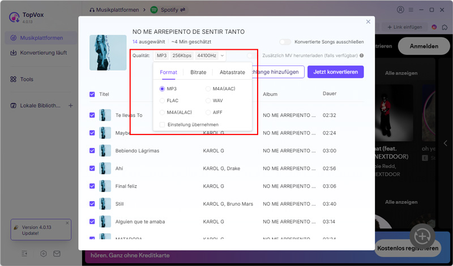Click the upper Alle anzeigen link
This screenshot has height=266, width=453.
tap(401, 73)
